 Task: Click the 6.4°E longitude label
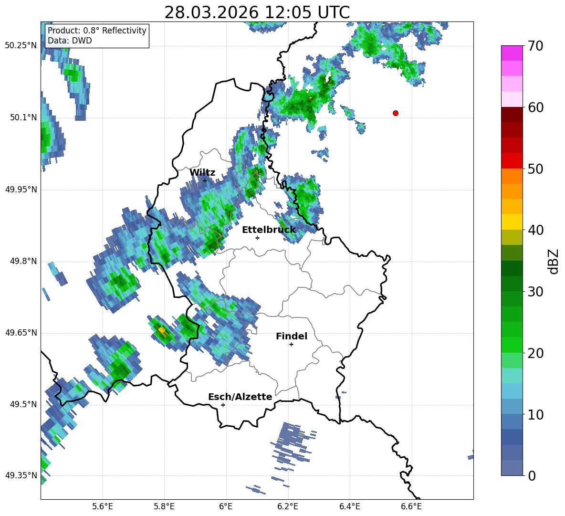(349, 506)
